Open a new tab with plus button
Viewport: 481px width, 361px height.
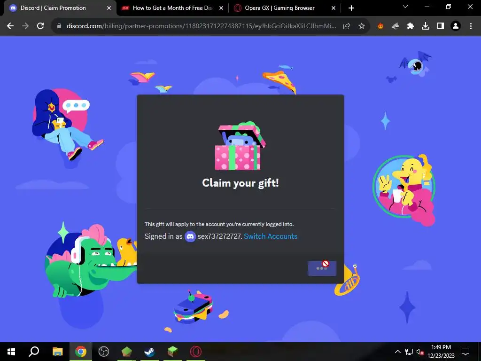tap(351, 8)
